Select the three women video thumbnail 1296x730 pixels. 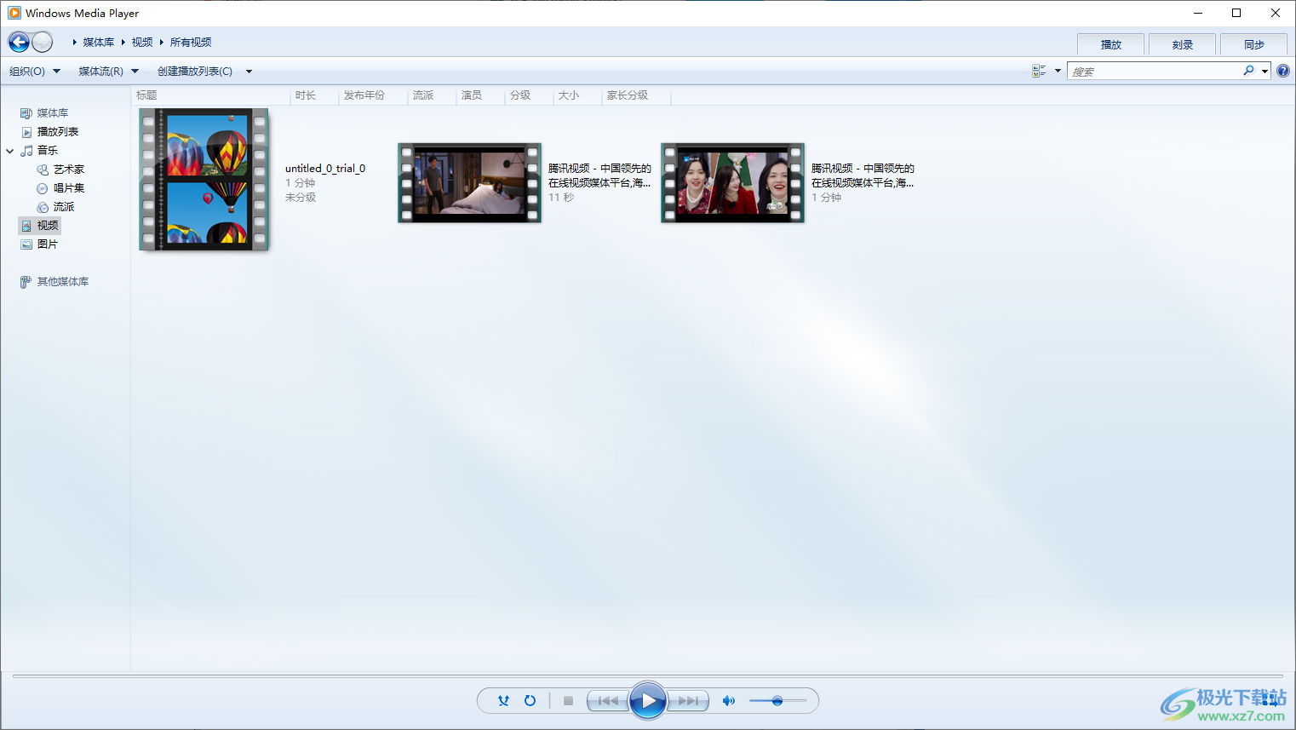point(732,182)
